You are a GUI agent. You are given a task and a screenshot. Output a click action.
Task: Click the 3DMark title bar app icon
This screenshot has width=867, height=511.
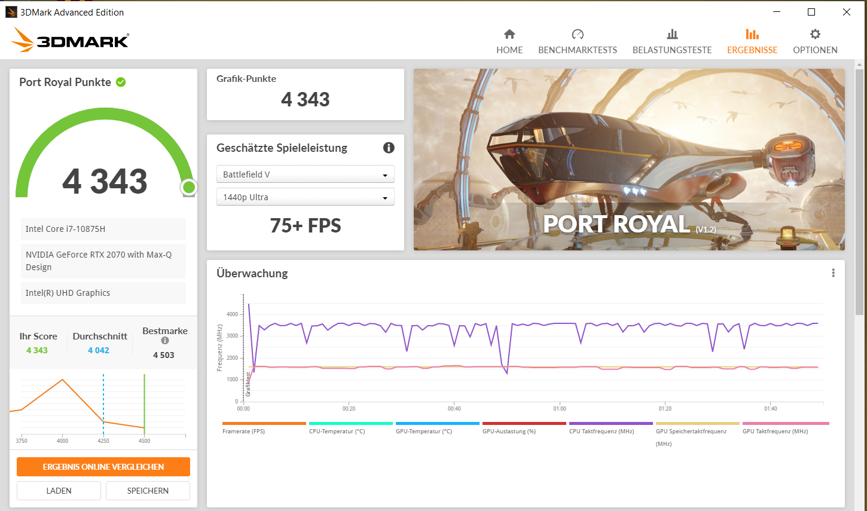coord(11,12)
